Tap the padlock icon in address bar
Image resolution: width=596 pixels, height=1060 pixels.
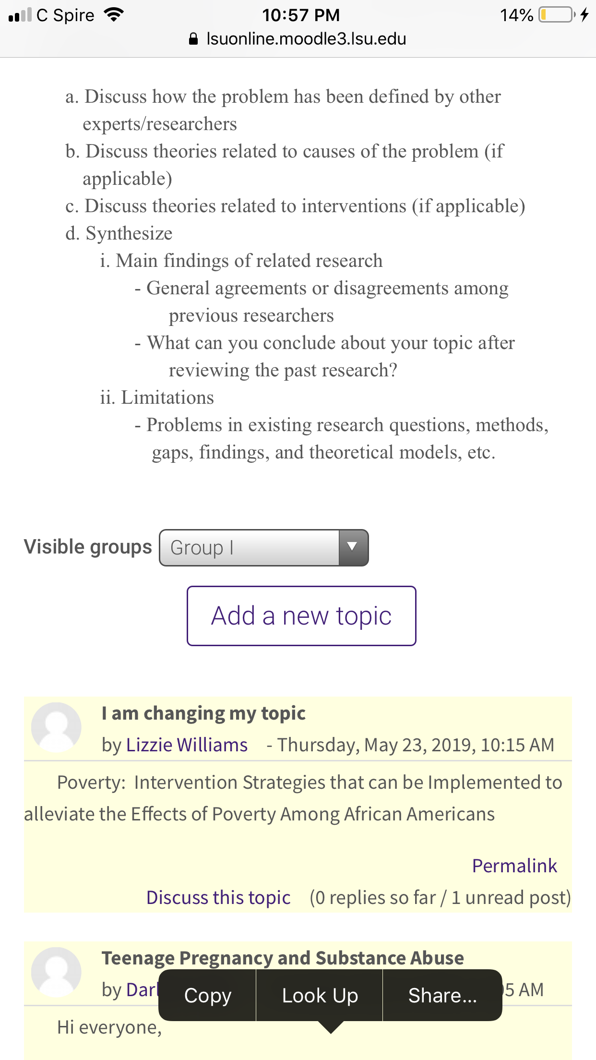[x=193, y=39]
